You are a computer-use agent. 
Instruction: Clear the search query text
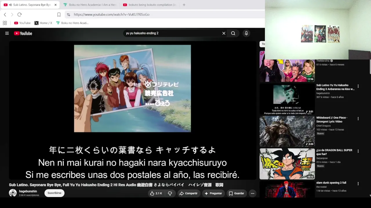click(x=224, y=33)
